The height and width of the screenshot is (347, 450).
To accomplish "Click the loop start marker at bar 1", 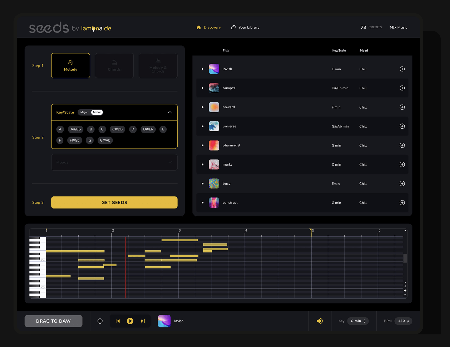I will click(x=46, y=230).
